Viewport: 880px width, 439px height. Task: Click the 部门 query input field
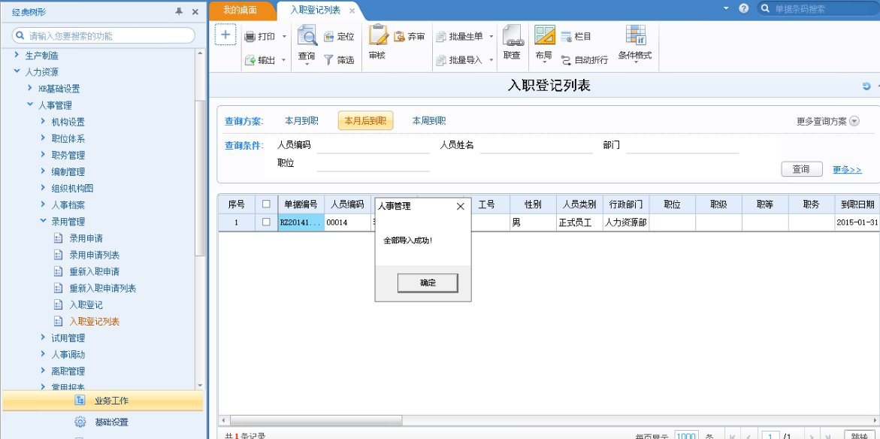(x=682, y=145)
